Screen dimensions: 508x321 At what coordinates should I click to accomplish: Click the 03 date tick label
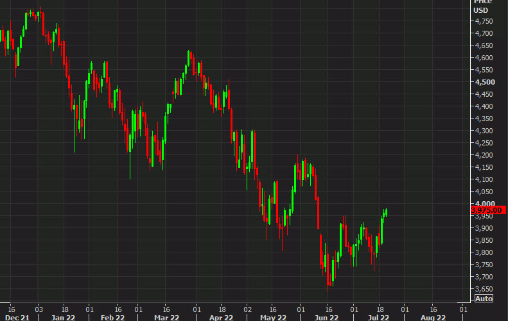[x=39, y=309]
